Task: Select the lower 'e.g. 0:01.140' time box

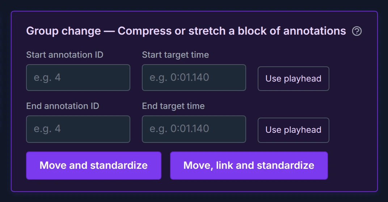Action: point(194,129)
